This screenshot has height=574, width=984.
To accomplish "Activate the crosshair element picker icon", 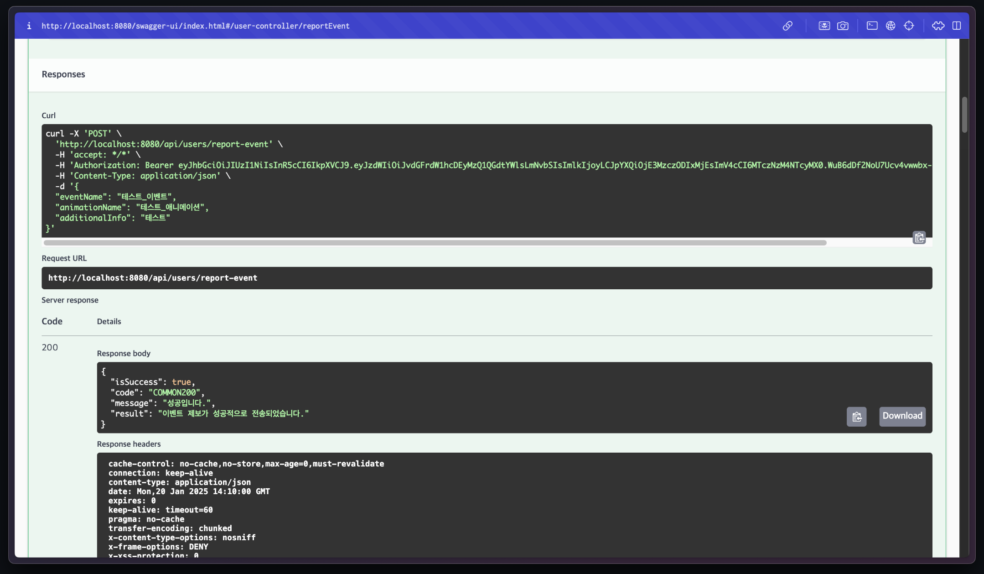I will coord(909,26).
